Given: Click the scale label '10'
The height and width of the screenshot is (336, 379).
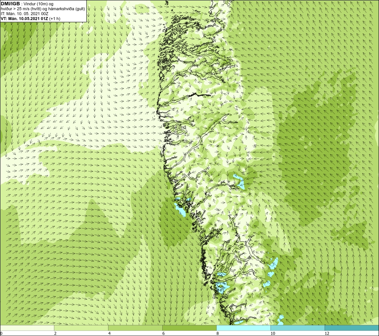Looking at the screenshot, I should point(273,334).
